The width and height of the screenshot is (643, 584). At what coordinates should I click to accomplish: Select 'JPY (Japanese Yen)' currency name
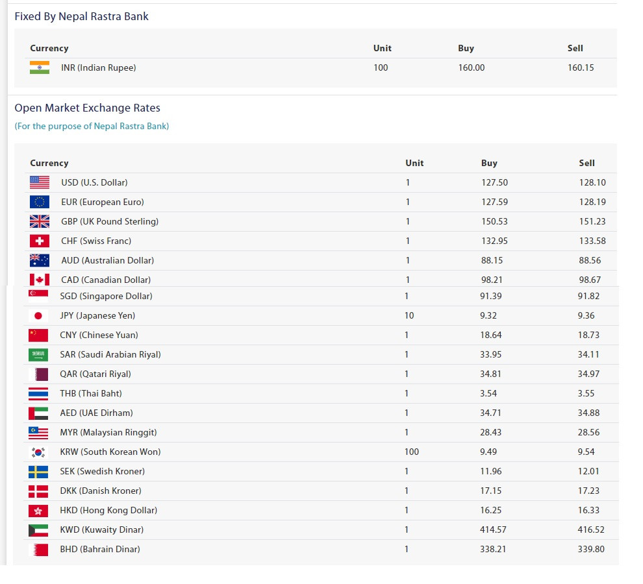(97, 315)
